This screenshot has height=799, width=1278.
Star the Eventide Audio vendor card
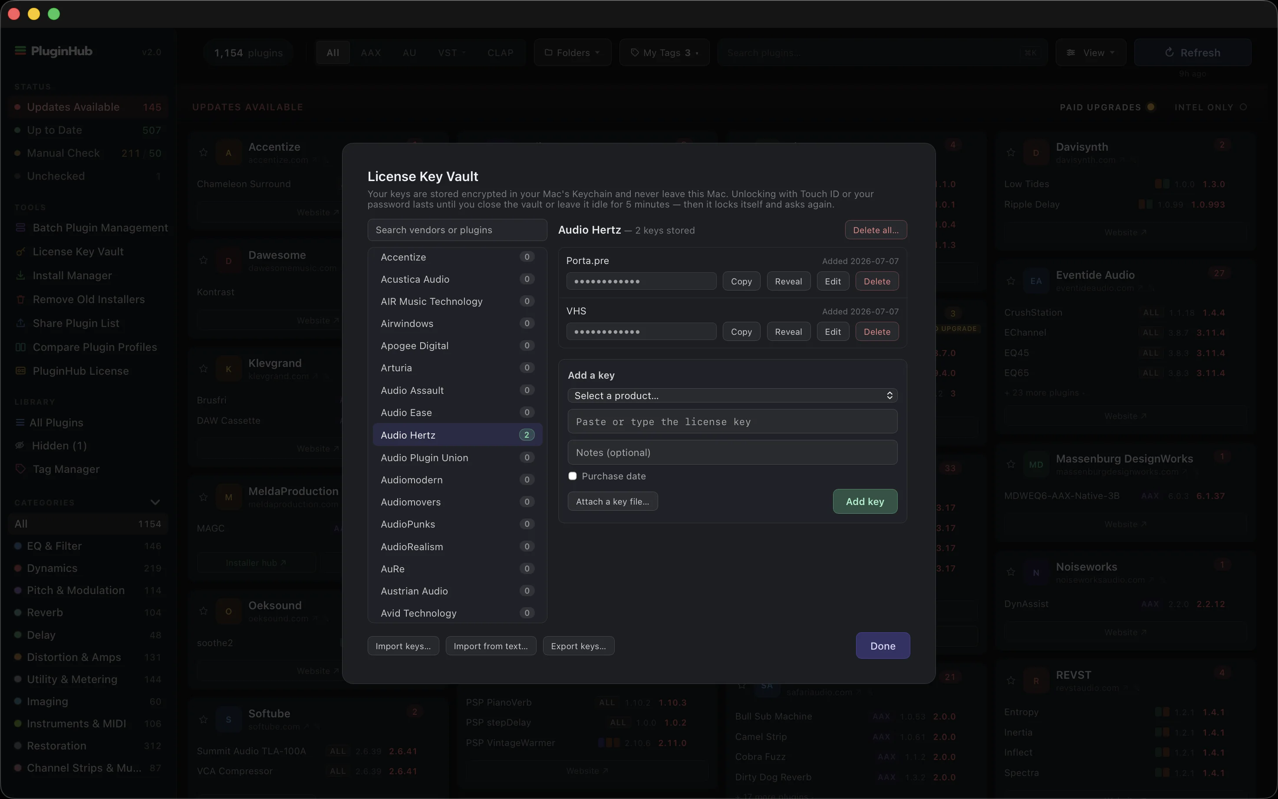1011,281
